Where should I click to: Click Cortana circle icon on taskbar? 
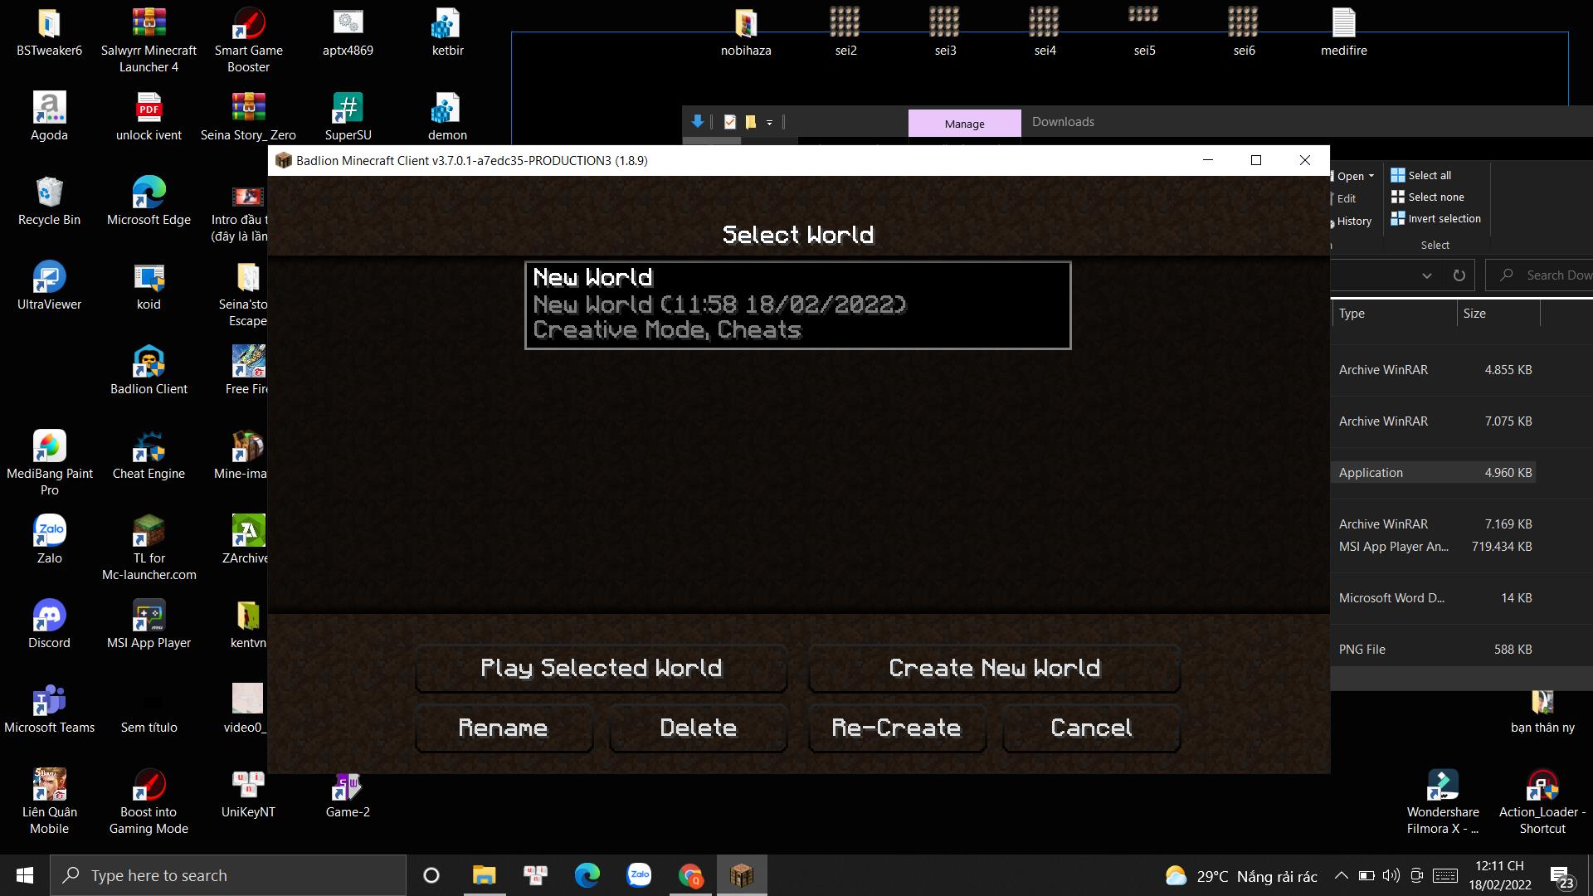431,875
